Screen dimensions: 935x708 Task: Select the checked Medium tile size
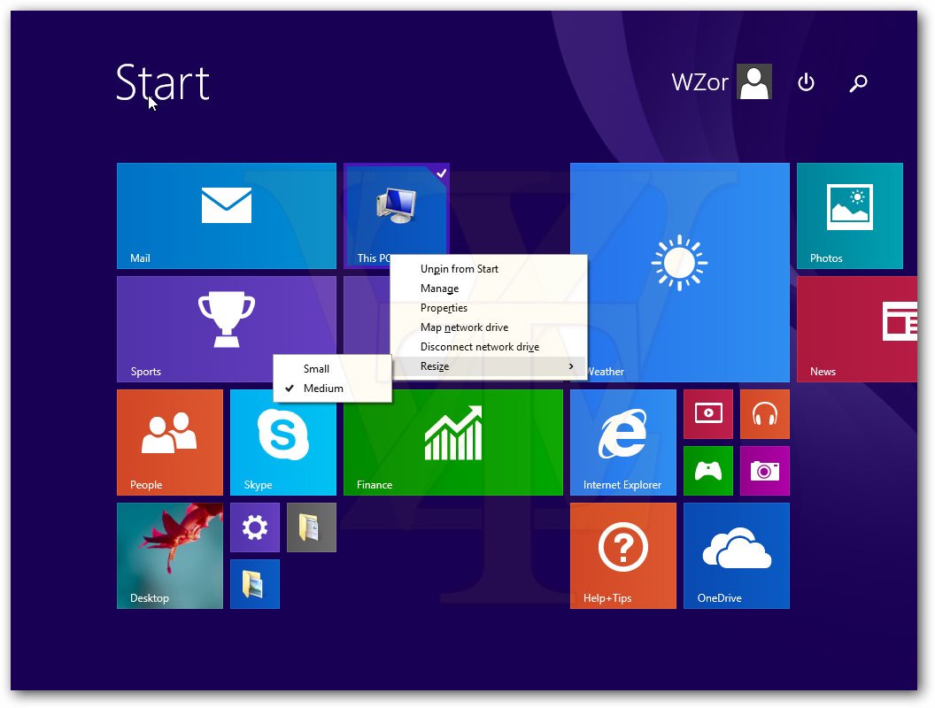click(333, 389)
